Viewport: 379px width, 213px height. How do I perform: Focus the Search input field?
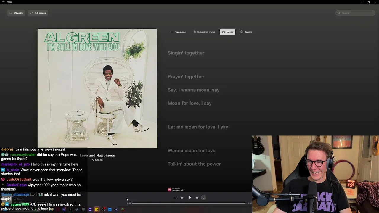tap(355, 13)
